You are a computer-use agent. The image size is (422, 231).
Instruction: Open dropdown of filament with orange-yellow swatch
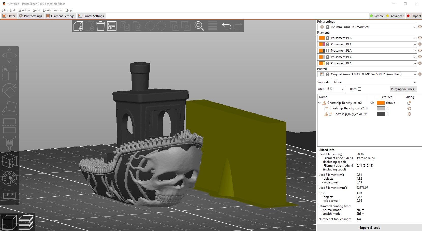pyautogui.click(x=367, y=63)
